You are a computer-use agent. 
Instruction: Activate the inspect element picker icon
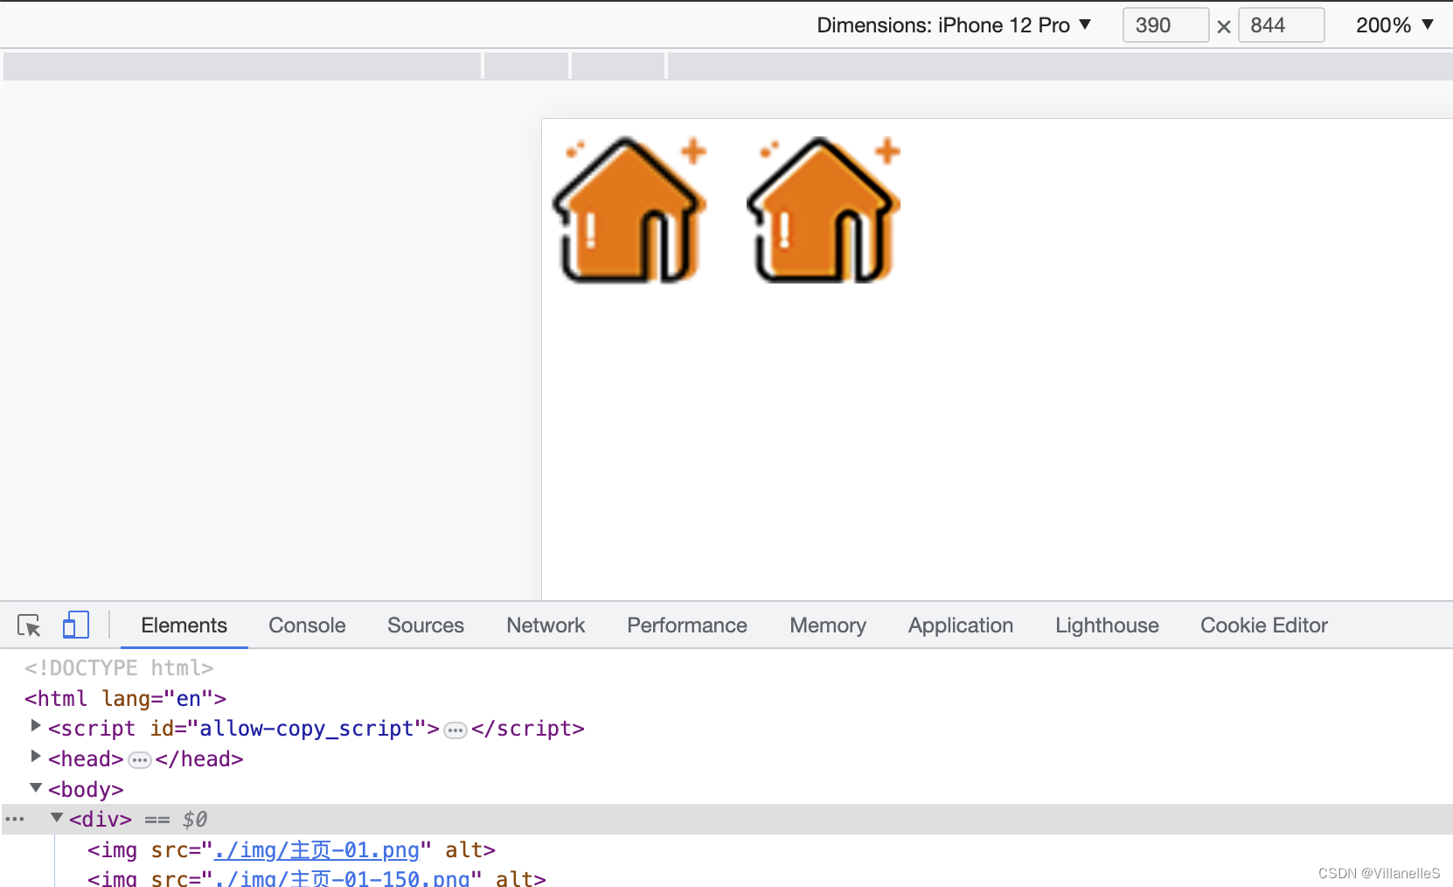tap(29, 625)
